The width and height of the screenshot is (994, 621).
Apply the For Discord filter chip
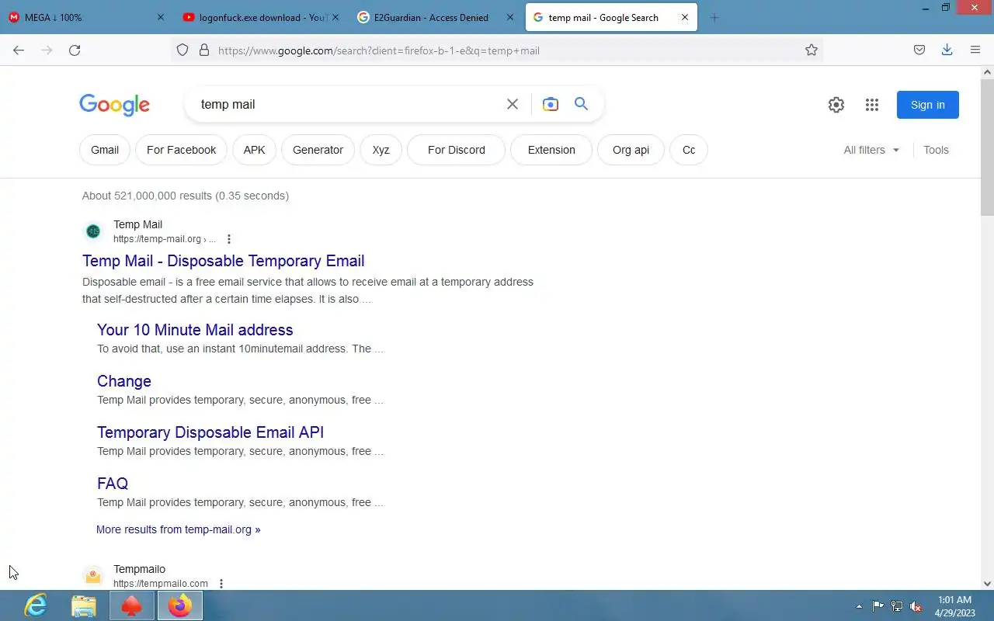[456, 150]
